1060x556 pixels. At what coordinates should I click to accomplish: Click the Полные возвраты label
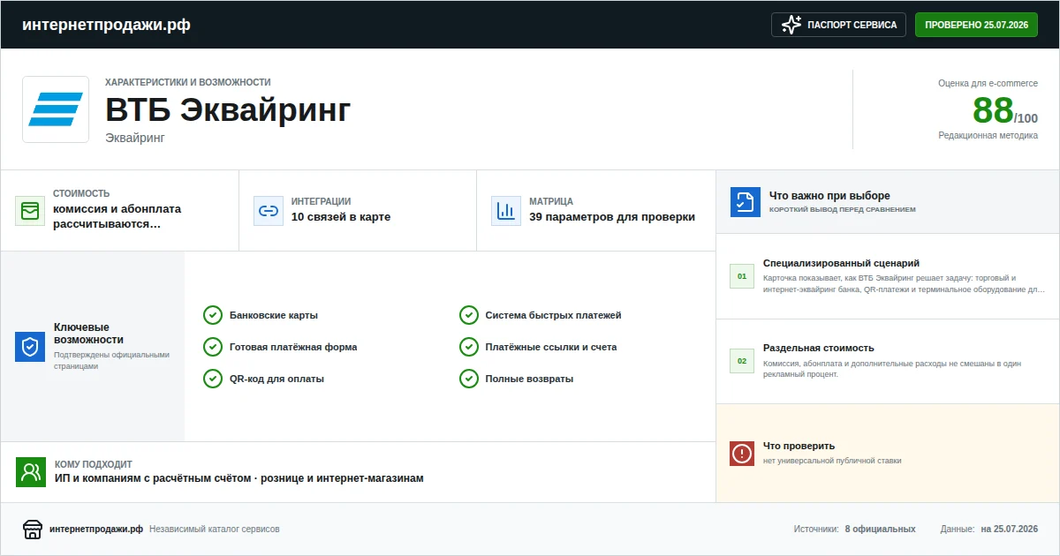point(530,379)
